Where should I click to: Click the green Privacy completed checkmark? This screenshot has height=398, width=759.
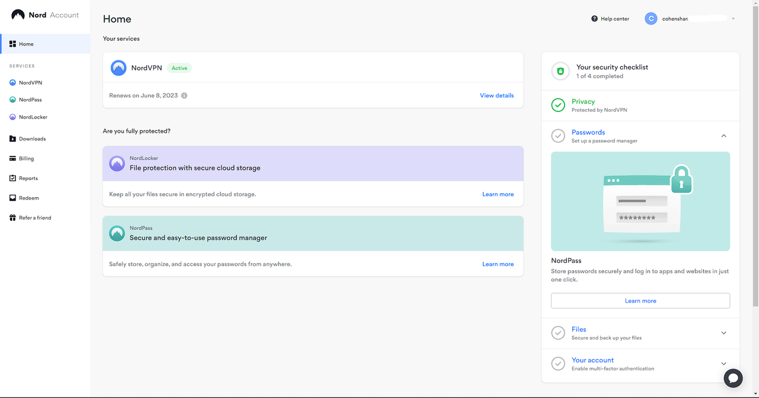558,105
